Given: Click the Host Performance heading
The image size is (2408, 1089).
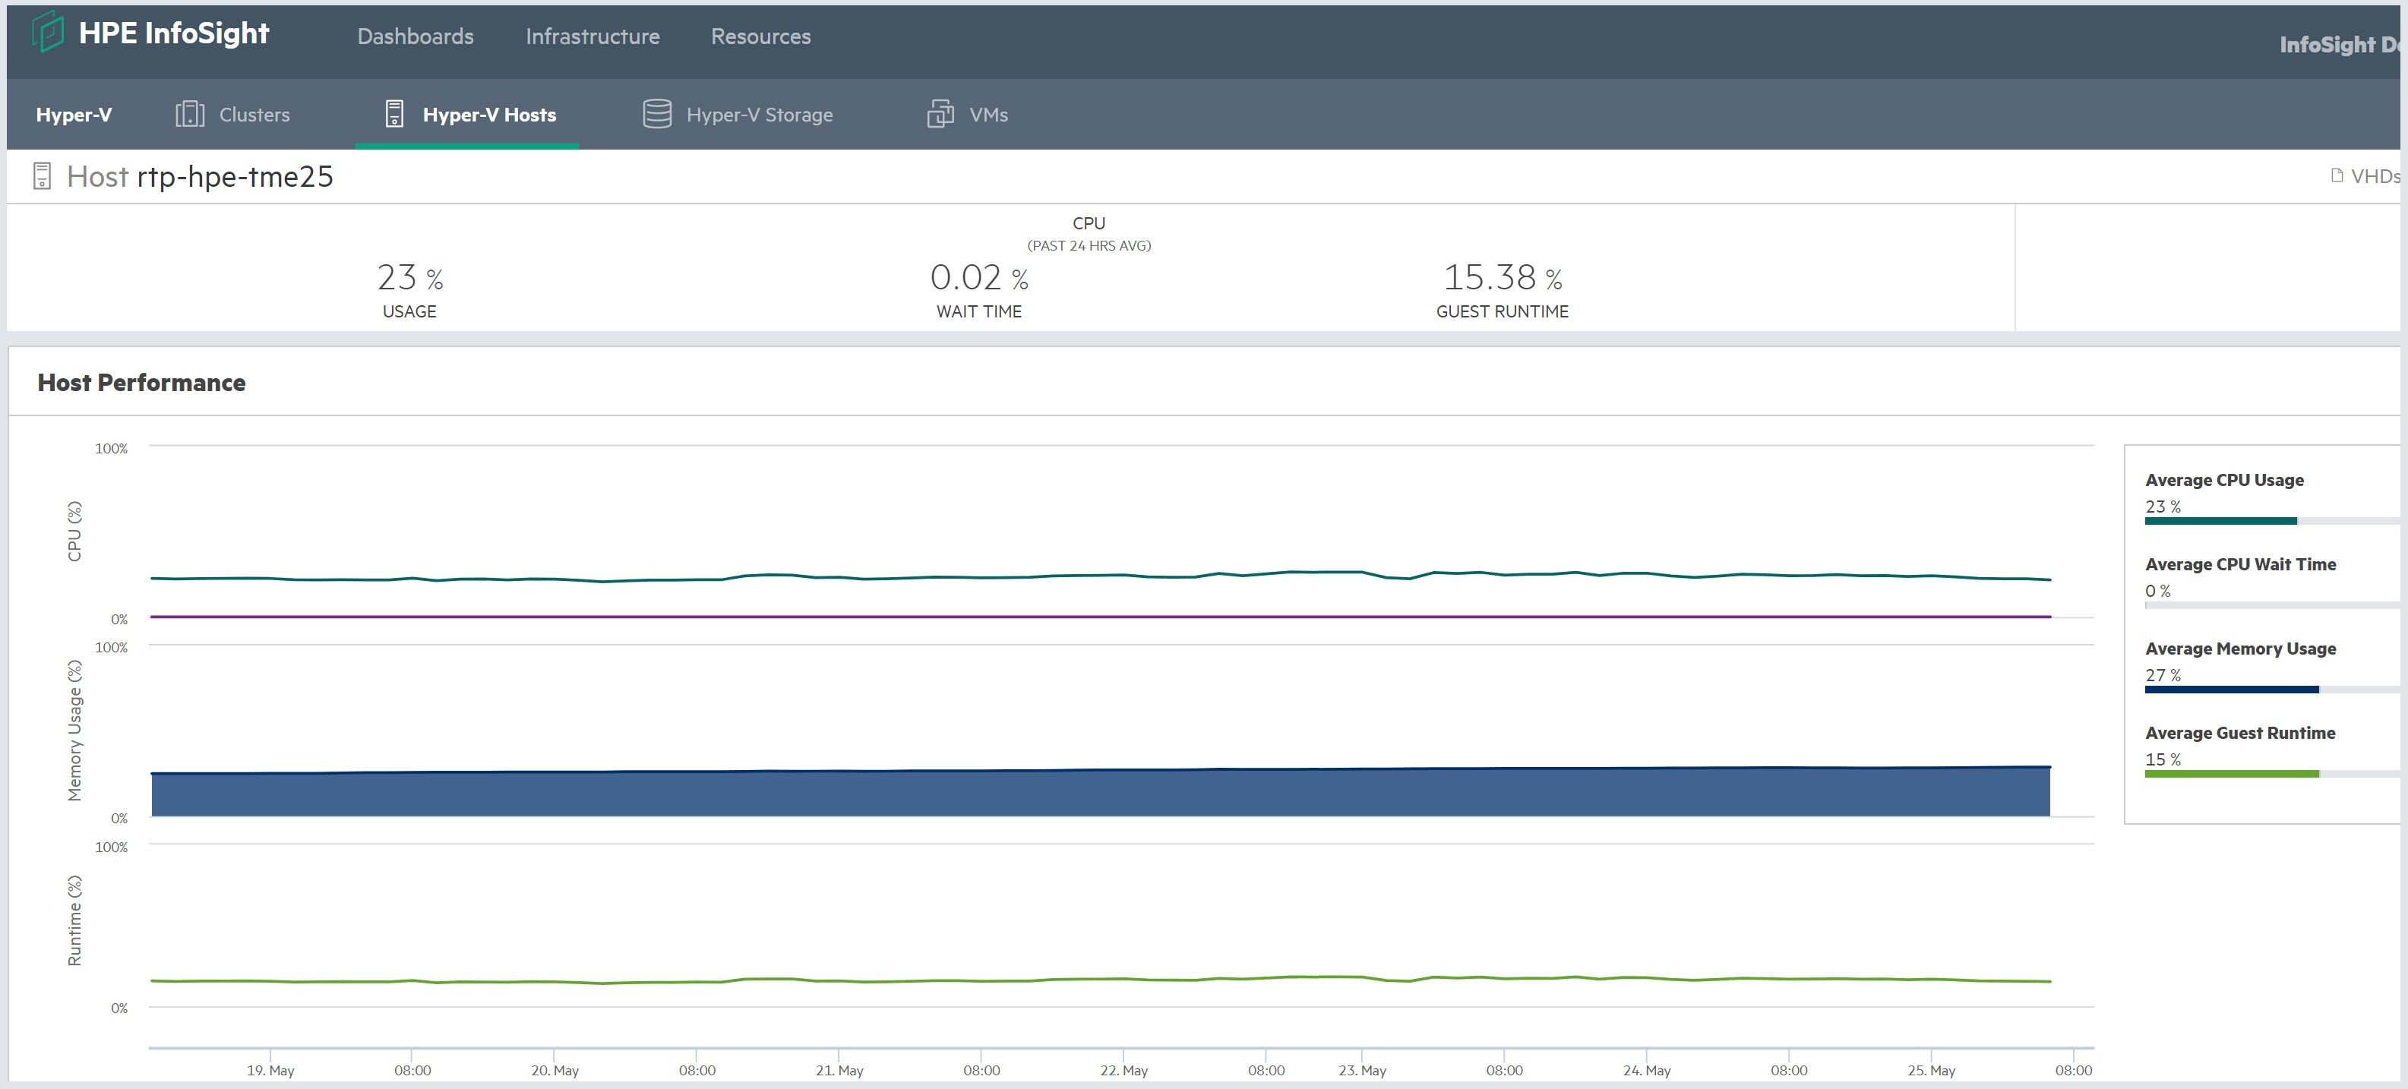Looking at the screenshot, I should tap(141, 382).
